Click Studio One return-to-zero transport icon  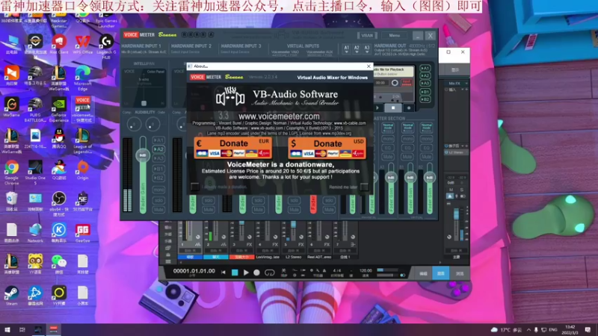(x=223, y=273)
